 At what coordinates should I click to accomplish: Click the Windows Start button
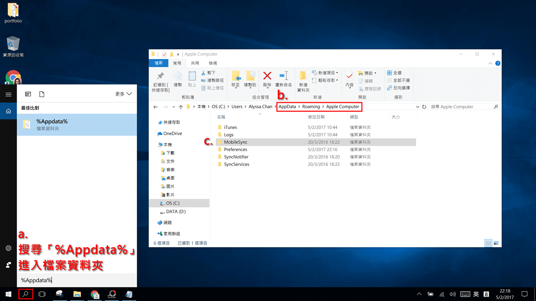tap(8, 294)
